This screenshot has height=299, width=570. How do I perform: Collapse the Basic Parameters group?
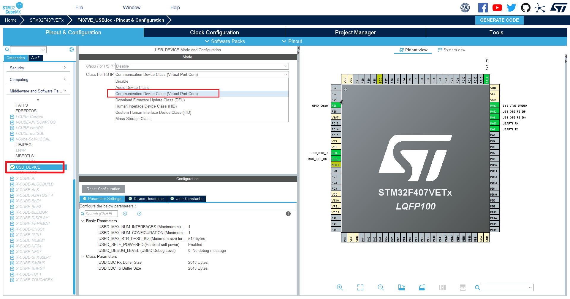(83, 221)
